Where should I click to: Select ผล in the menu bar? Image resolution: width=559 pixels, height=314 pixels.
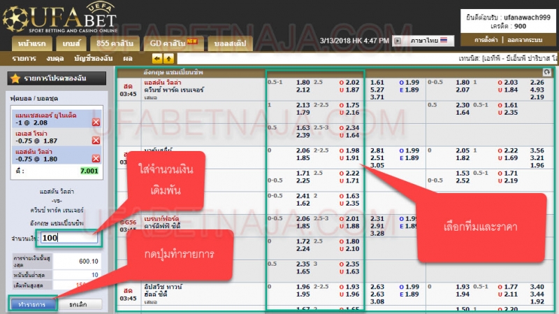128,59
